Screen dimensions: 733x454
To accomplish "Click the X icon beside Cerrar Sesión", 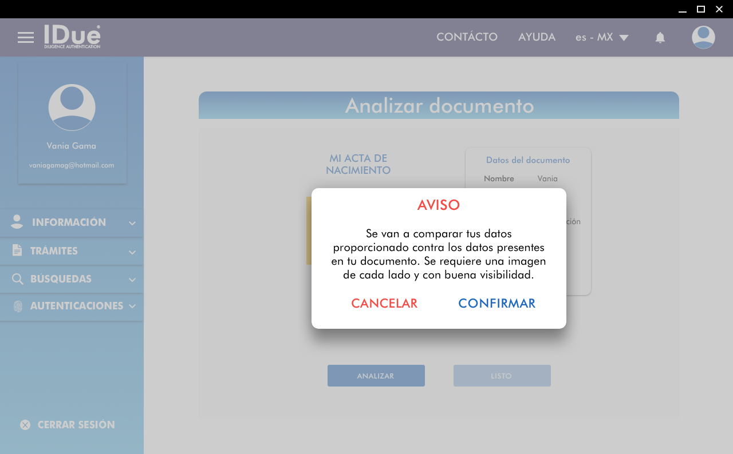I will [25, 425].
